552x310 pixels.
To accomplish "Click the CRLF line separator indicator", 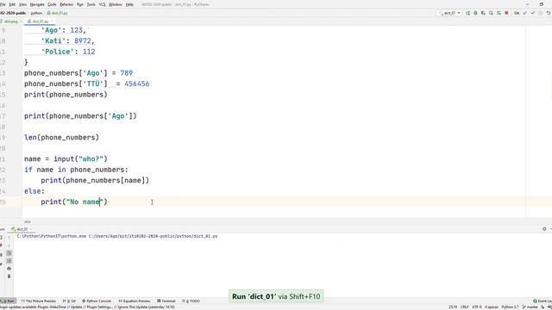I will click(464, 307).
